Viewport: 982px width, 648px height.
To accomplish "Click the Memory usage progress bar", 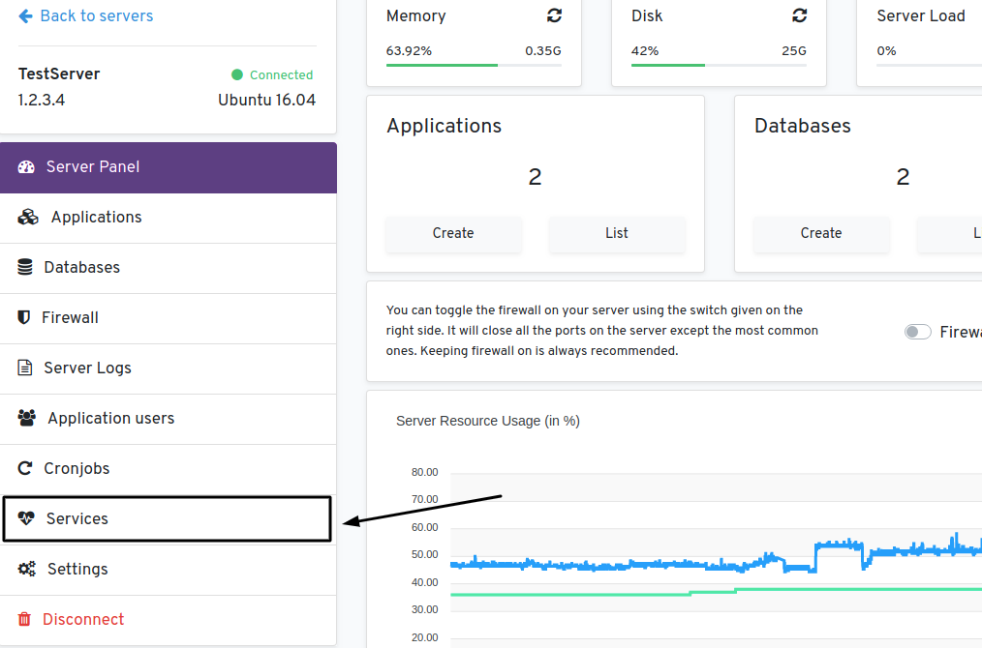I will point(474,65).
